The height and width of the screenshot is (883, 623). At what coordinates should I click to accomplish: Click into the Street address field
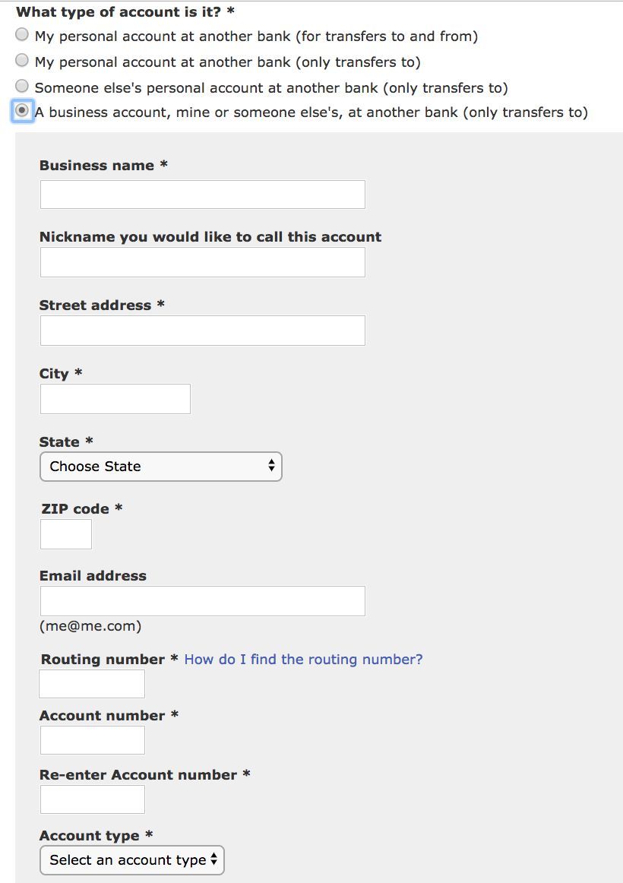(x=202, y=331)
